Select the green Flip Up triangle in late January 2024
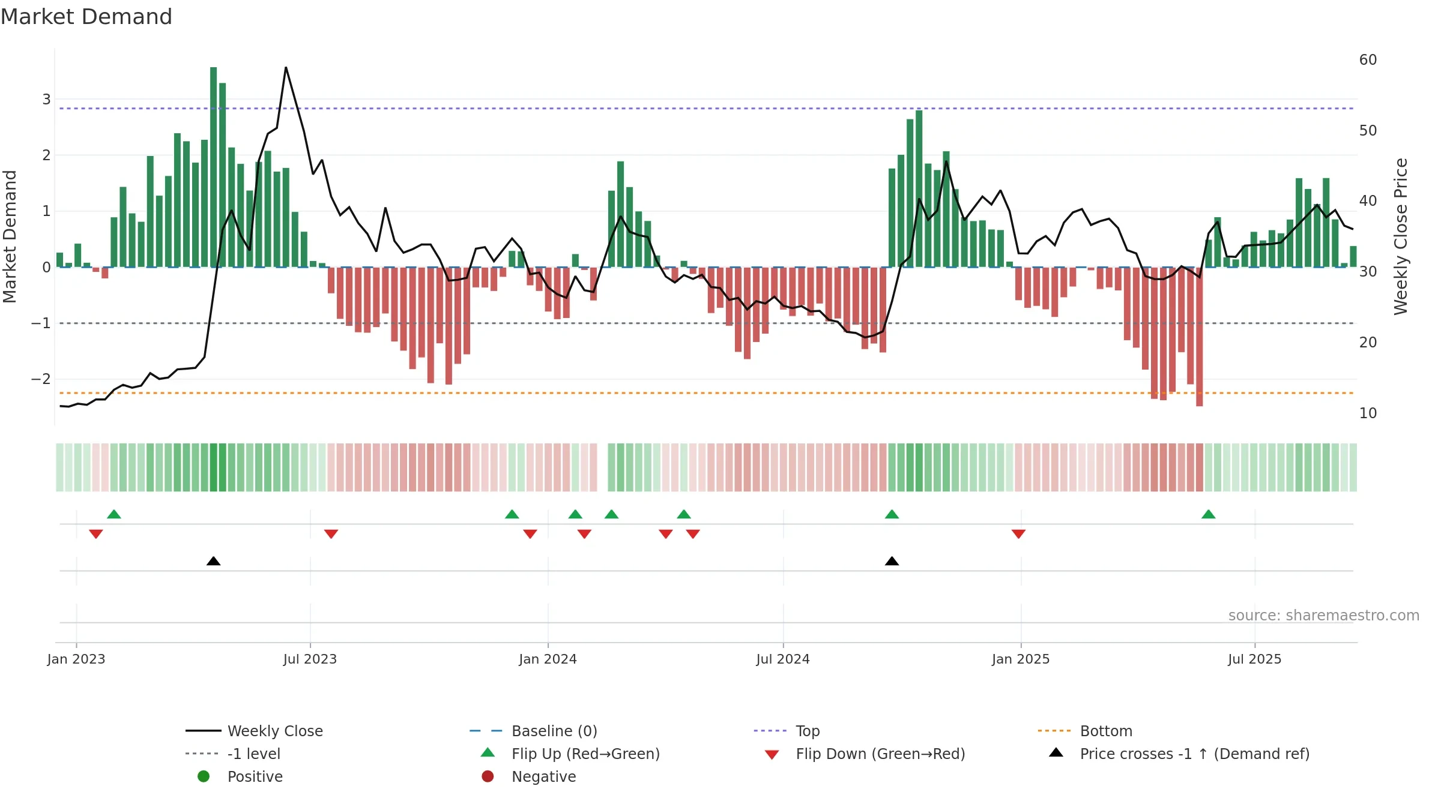This screenshot has height=810, width=1441. click(575, 514)
